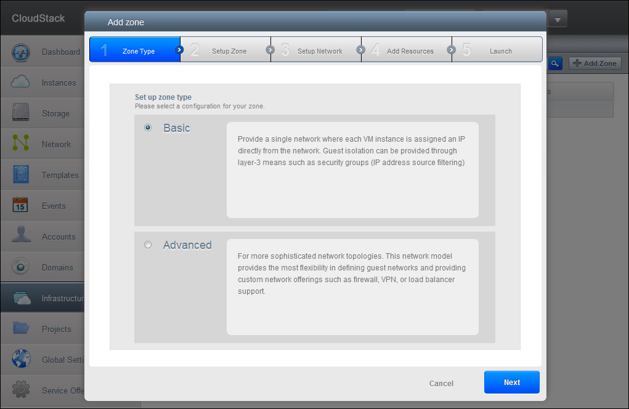Open Templates using its sidebar icon
The image size is (629, 409).
[21, 175]
